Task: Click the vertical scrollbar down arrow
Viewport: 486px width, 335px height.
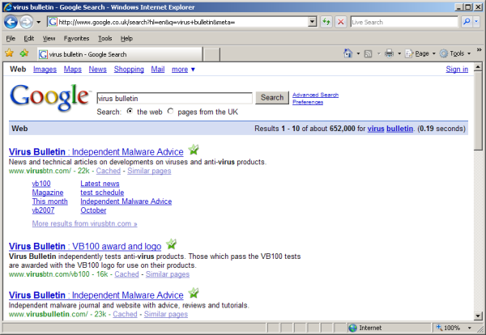Action: click(478, 316)
